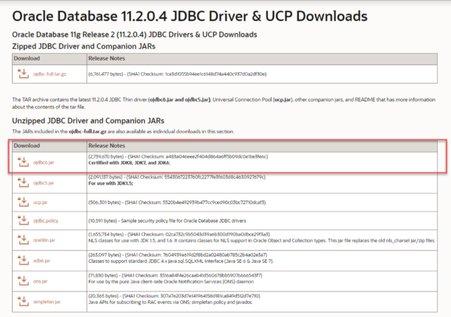The height and width of the screenshot is (317, 451).
Task: Click 'Unzipped JDBC Driver and Companion JARs' heading
Action: click(x=88, y=120)
